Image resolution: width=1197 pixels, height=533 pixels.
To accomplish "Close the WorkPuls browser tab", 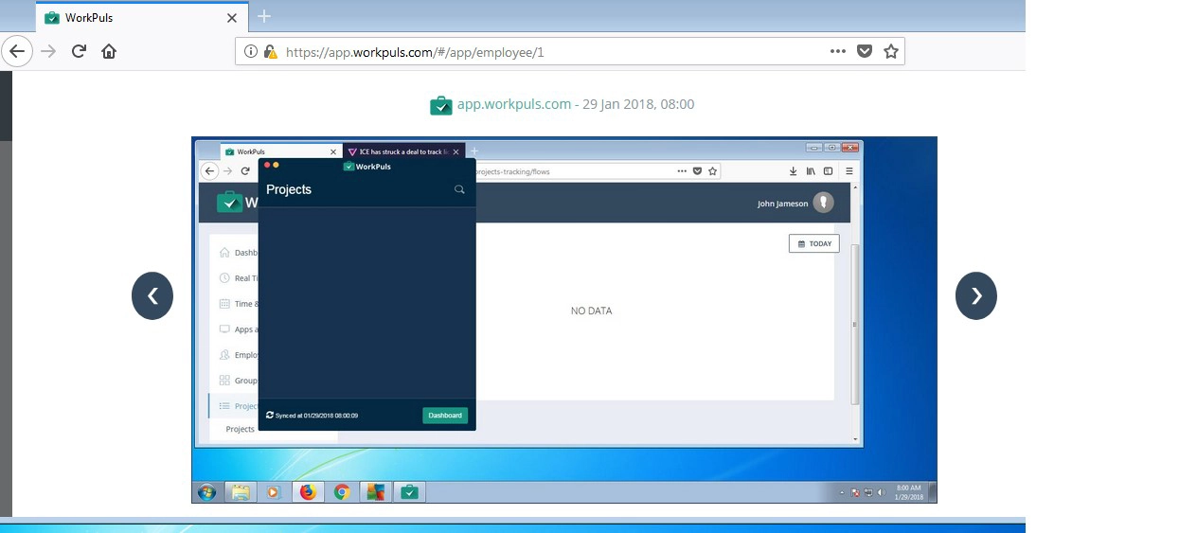I will pos(232,17).
